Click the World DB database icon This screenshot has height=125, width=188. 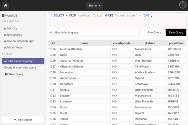pos(3,16)
